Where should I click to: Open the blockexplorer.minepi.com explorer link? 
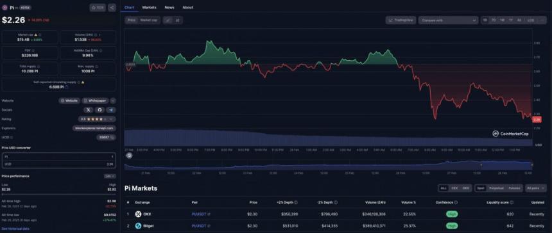[94, 128]
